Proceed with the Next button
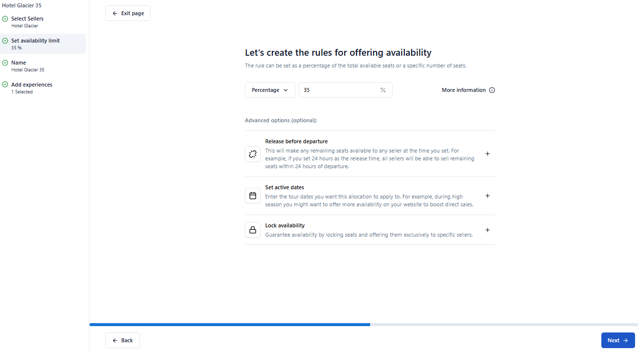 (x=617, y=340)
